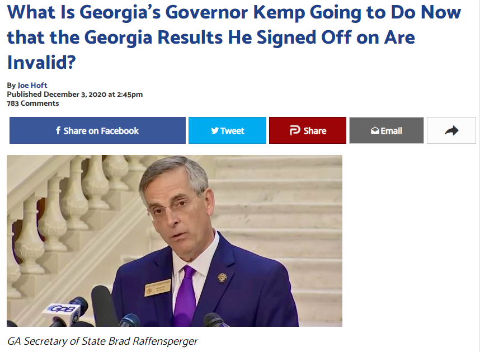480x352 pixels.
Task: Share article via red Share button
Action: coord(308,130)
